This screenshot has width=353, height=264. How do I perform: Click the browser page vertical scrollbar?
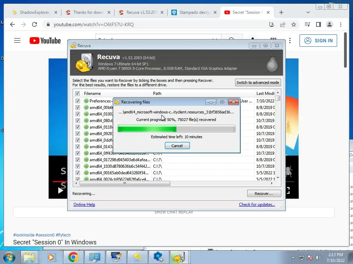click(x=345, y=50)
